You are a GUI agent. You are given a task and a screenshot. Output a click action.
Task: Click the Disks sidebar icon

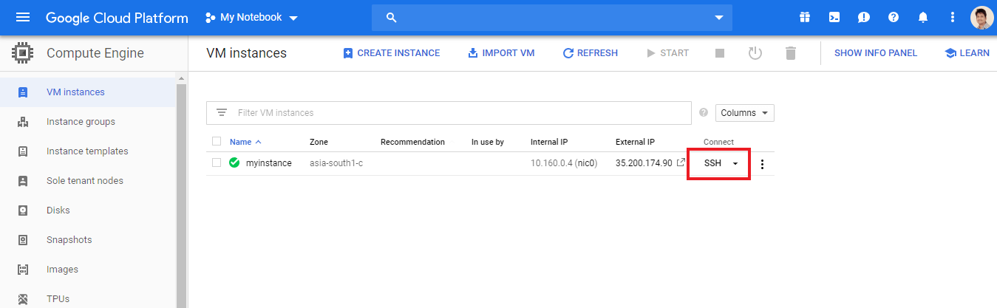22,211
